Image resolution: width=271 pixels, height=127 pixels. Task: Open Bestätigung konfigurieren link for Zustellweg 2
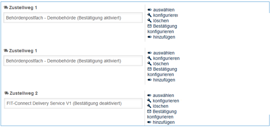point(162,114)
